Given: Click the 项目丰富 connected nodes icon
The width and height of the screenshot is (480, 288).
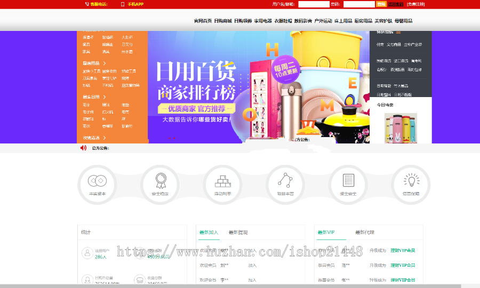Looking at the screenshot, I should click(x=285, y=180).
